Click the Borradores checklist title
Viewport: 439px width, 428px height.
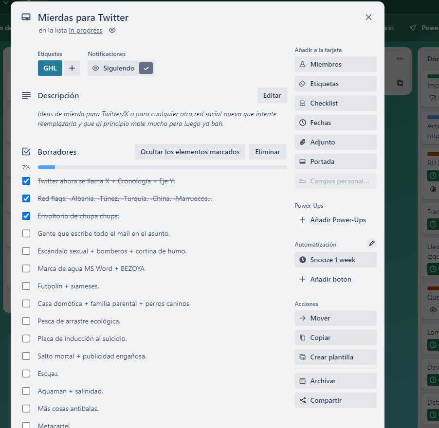pos(57,152)
